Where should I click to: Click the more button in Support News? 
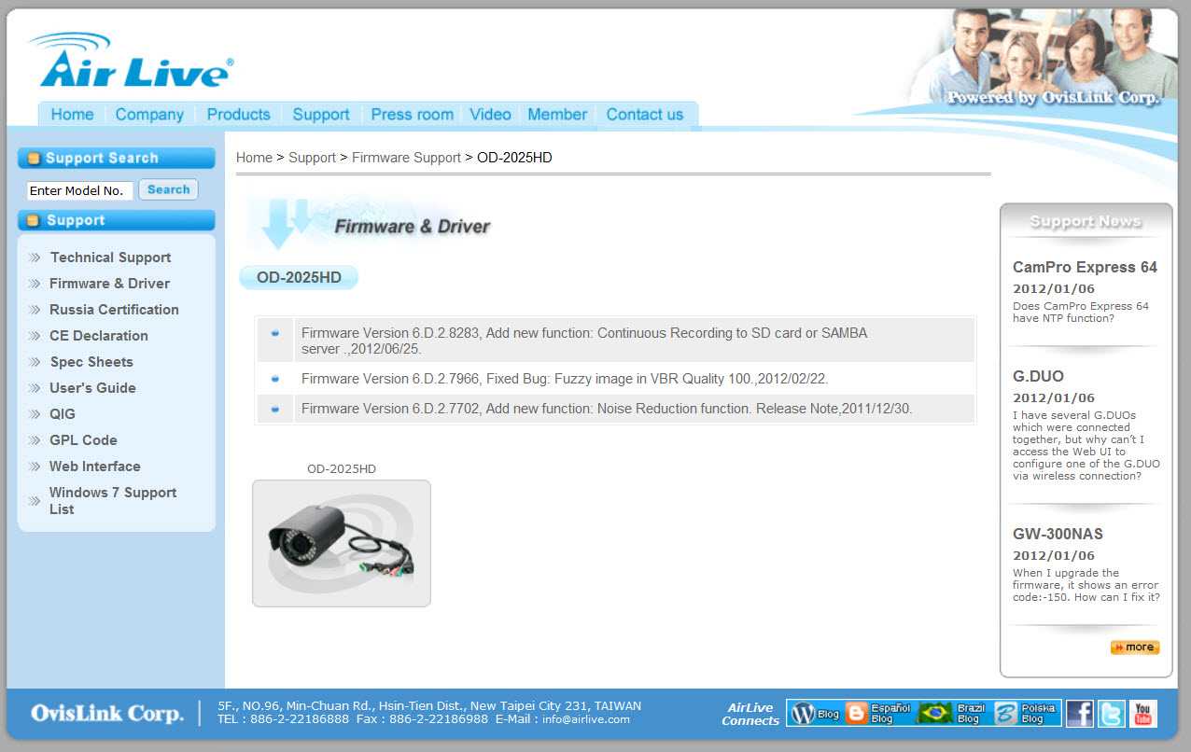[1134, 648]
